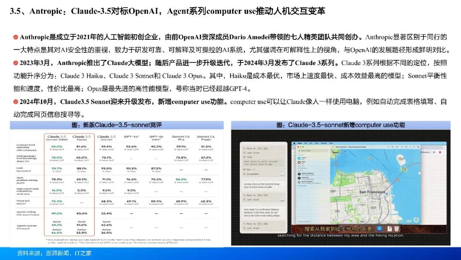Click column header 'Gemini 1.5 Flash'
The height and width of the screenshot is (260, 461).
coord(206,138)
